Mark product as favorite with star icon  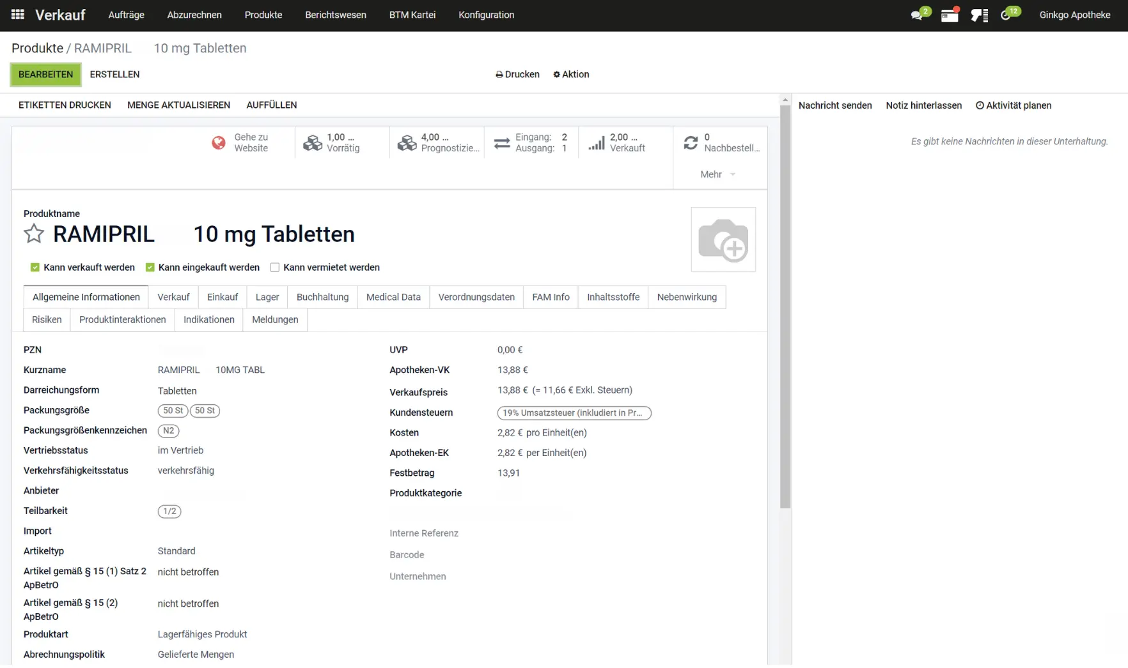34,234
